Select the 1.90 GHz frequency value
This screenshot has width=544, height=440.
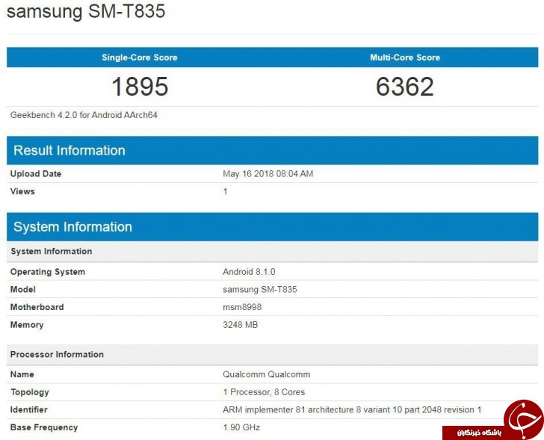pos(241,427)
